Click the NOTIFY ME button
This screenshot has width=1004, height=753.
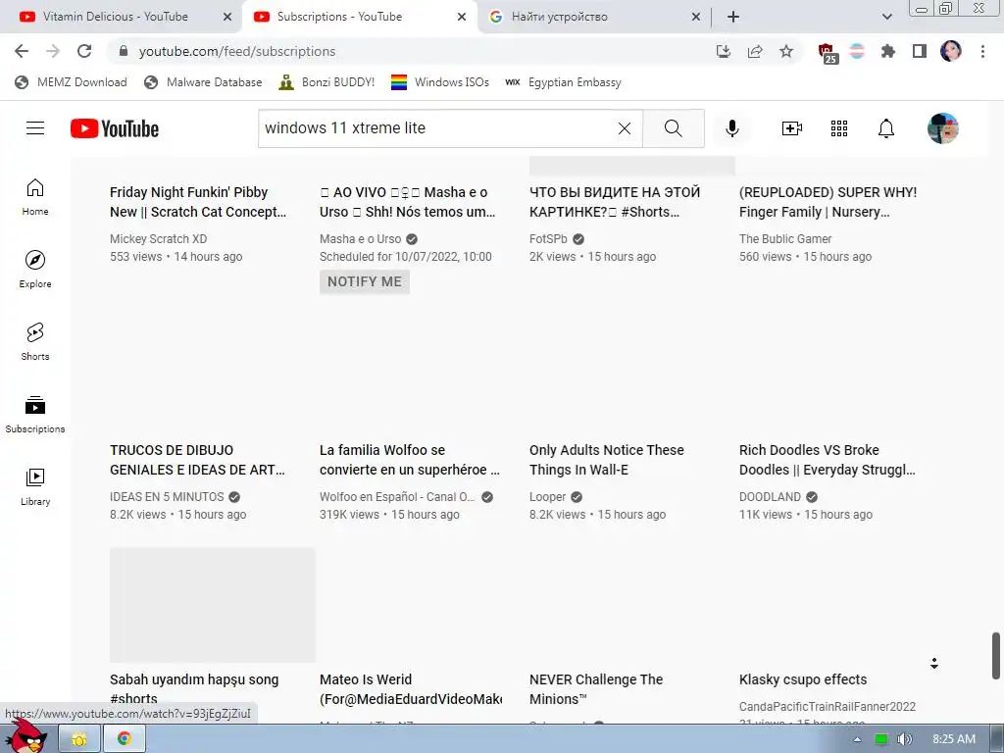click(365, 281)
